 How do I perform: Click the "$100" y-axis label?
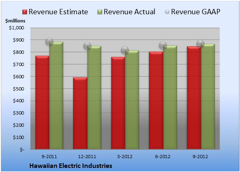coord(18,137)
